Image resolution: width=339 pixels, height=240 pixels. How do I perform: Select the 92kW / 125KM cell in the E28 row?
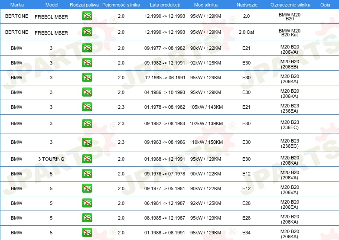(205, 203)
